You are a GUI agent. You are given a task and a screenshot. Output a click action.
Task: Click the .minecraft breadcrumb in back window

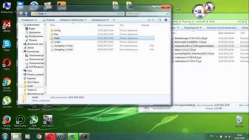click(200, 22)
